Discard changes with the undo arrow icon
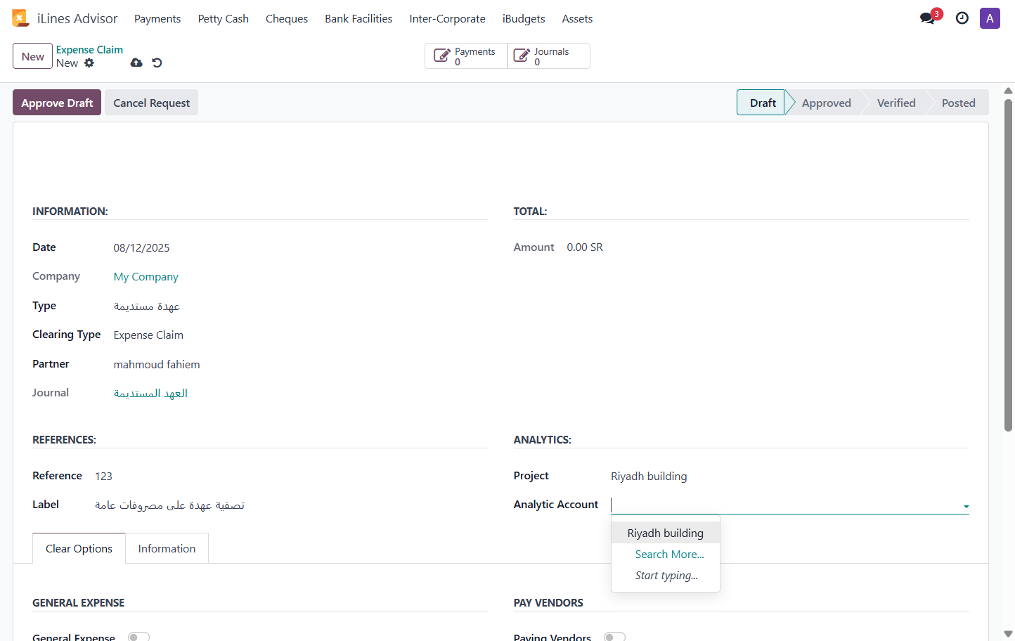Image resolution: width=1015 pixels, height=641 pixels. click(157, 63)
